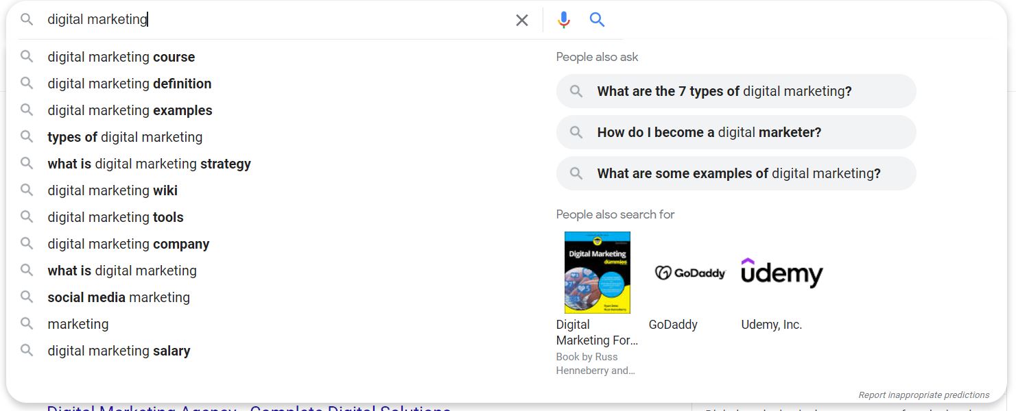Image resolution: width=1016 pixels, height=411 pixels.
Task: Click the voice search microphone icon
Action: click(x=563, y=19)
